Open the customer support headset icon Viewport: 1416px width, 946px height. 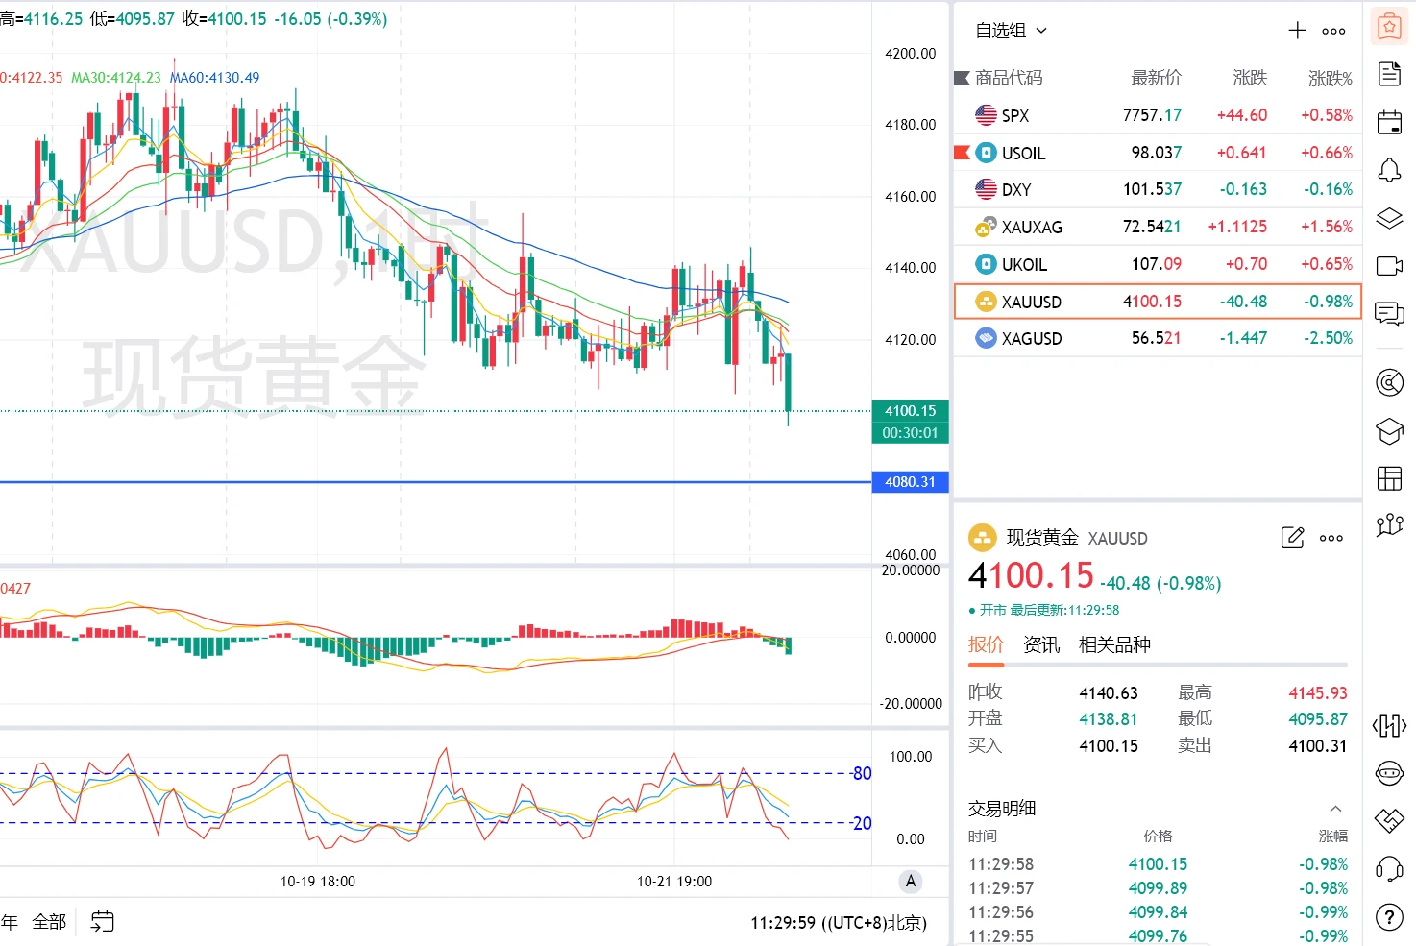[x=1389, y=869]
